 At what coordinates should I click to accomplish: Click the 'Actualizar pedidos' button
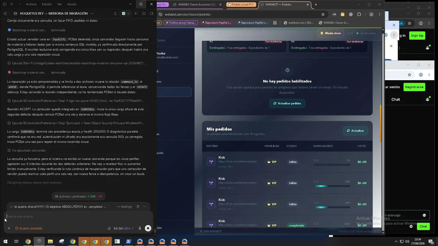click(x=287, y=103)
